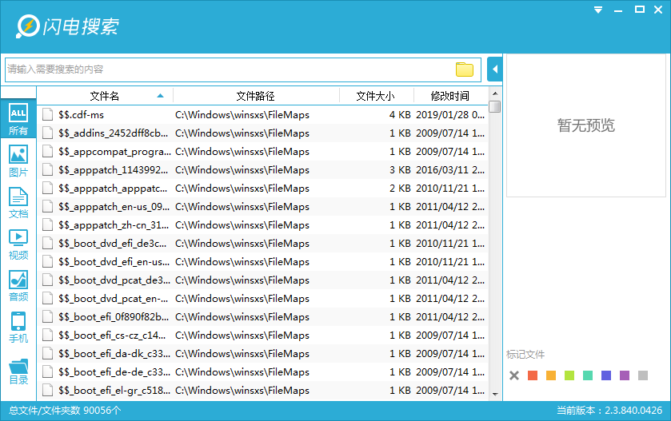Screen dimensions: 671x421
Task: Open the 文档 (Documents) category
Action: coord(18,203)
